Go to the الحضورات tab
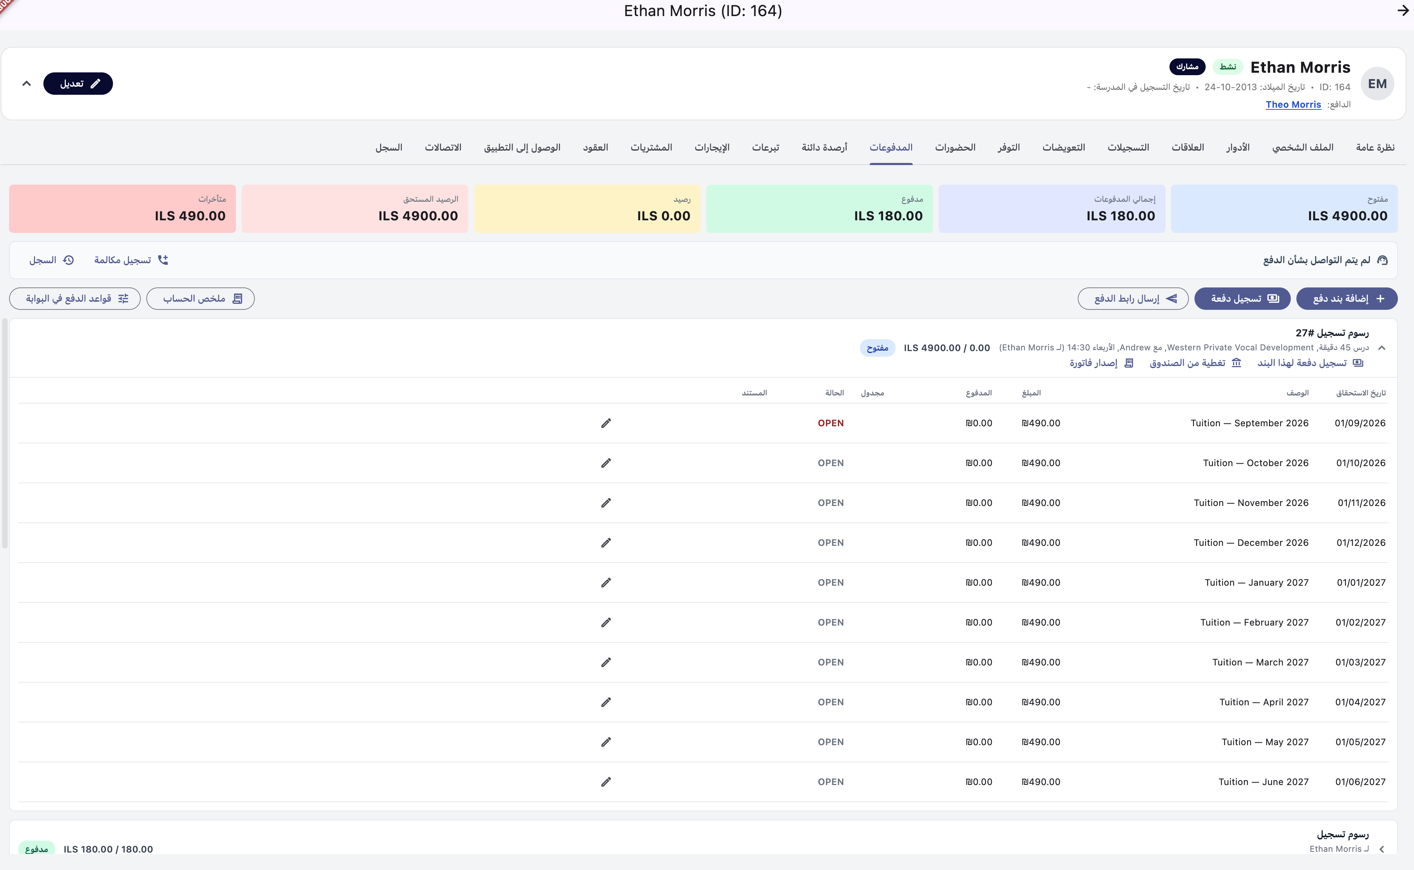This screenshot has width=1414, height=870. tap(955, 147)
